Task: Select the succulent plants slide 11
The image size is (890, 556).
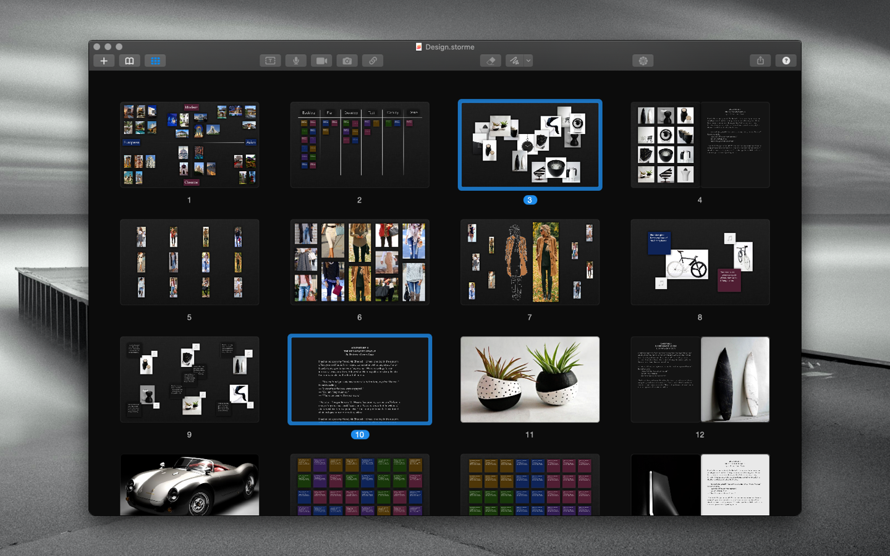Action: click(529, 379)
